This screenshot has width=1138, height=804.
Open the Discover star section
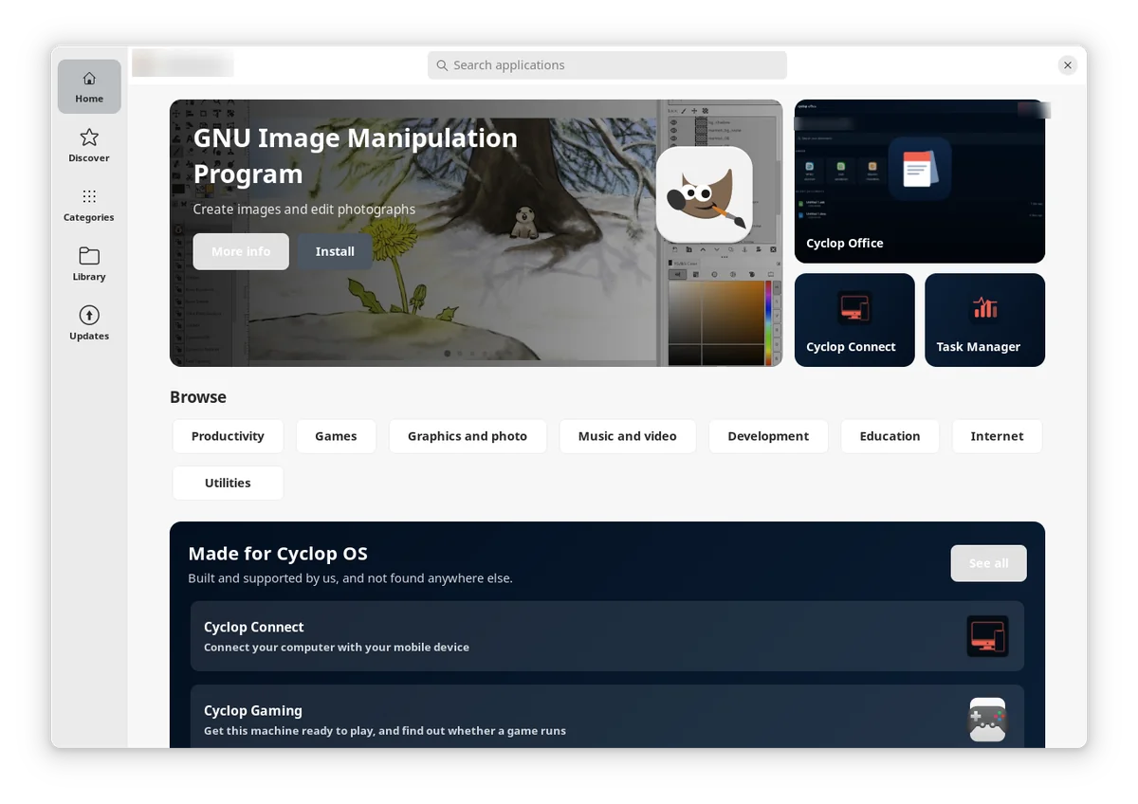point(89,146)
